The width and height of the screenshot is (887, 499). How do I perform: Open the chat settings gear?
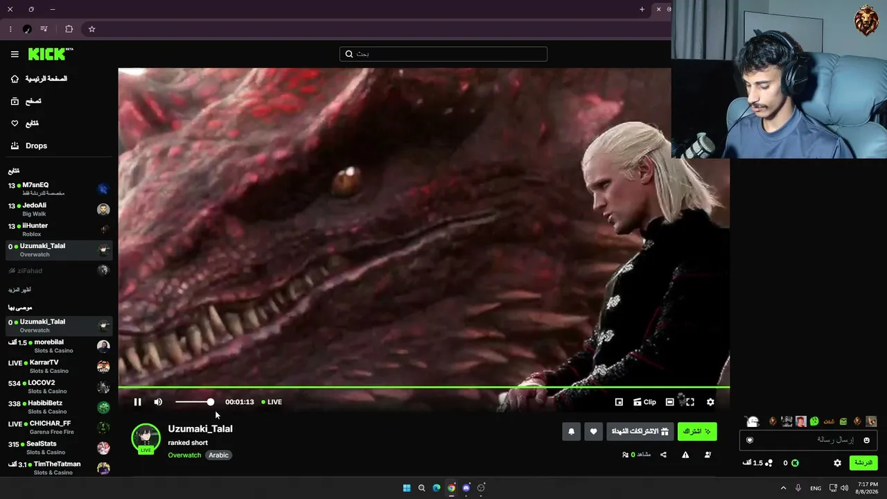tap(837, 463)
